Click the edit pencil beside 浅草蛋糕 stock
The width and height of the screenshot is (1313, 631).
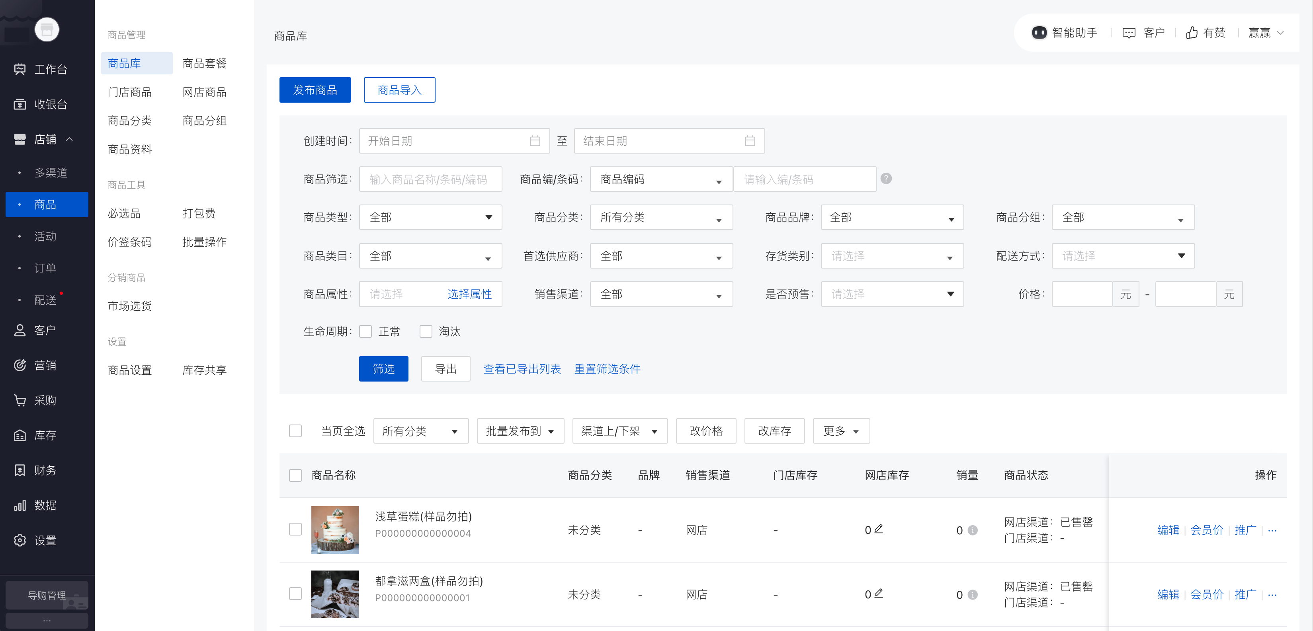878,529
